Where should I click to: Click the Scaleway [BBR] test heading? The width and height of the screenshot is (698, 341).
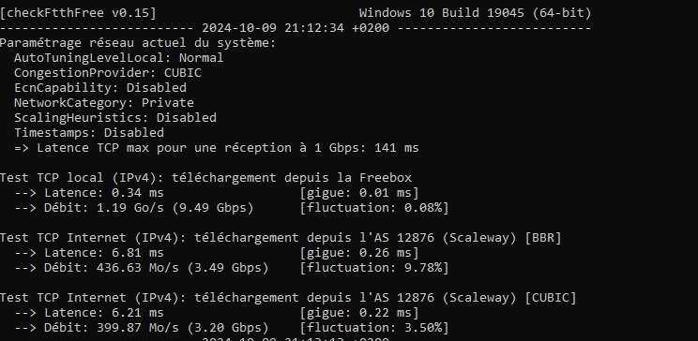[x=281, y=238]
